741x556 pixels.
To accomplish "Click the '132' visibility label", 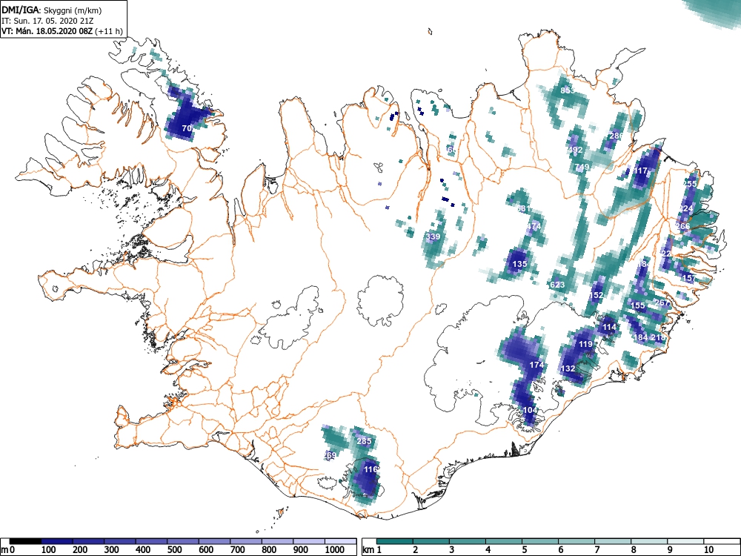I will click(x=568, y=368).
